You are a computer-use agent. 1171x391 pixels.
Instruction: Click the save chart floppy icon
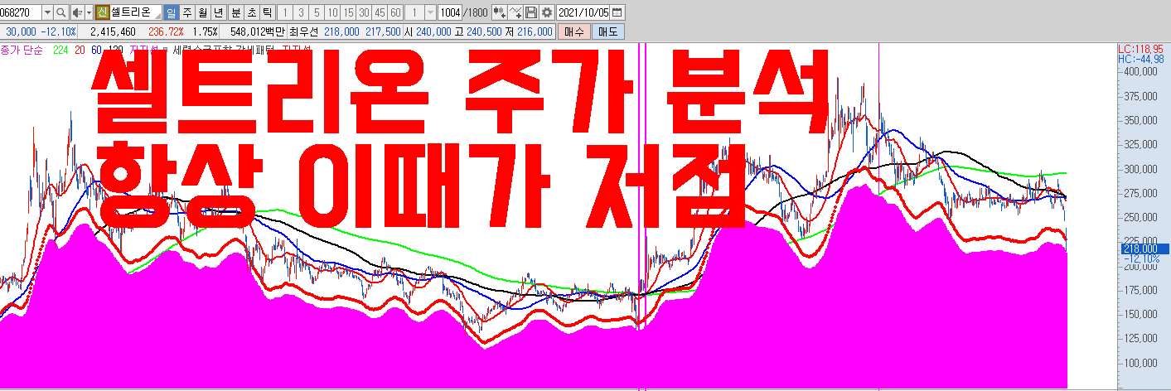pyautogui.click(x=531, y=12)
